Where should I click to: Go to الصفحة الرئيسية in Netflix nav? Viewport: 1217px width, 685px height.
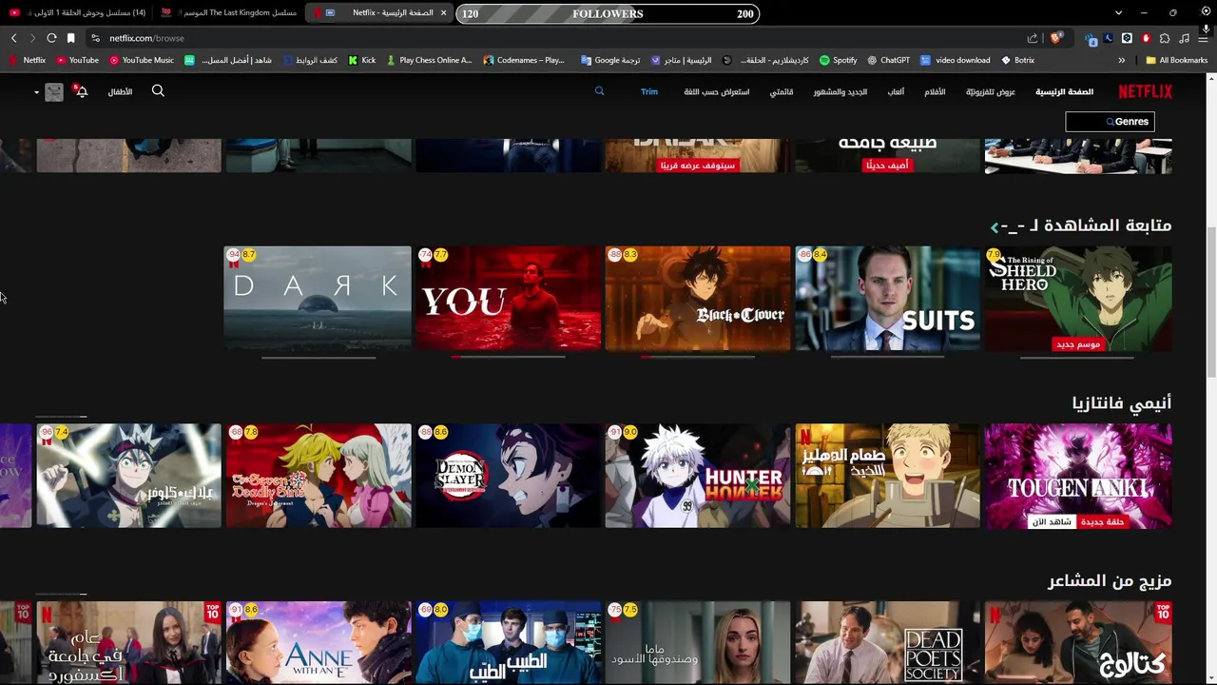pos(1065,91)
